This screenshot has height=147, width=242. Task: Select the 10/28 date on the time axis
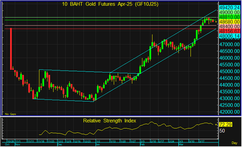pyautogui.click(x=11, y=140)
